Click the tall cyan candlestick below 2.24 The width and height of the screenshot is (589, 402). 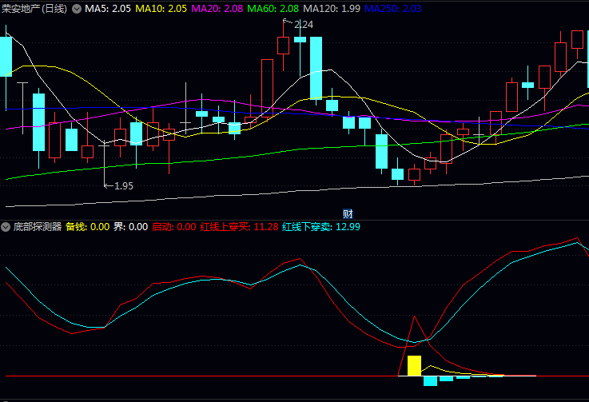pos(316,67)
